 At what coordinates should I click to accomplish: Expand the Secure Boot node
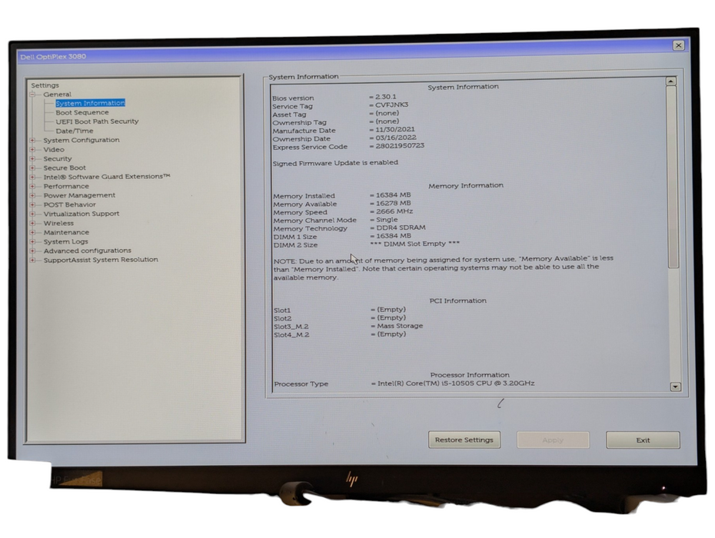pyautogui.click(x=32, y=168)
